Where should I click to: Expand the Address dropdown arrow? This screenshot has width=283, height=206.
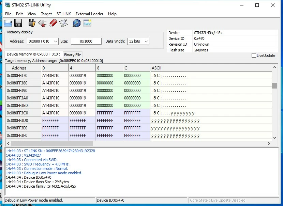point(56,41)
